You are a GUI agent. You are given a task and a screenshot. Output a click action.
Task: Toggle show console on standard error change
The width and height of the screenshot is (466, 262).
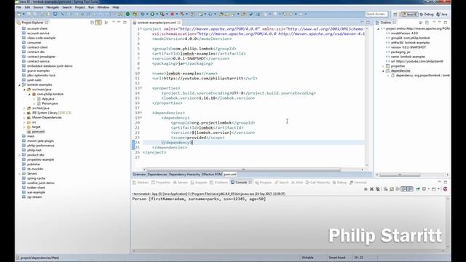click(410, 189)
